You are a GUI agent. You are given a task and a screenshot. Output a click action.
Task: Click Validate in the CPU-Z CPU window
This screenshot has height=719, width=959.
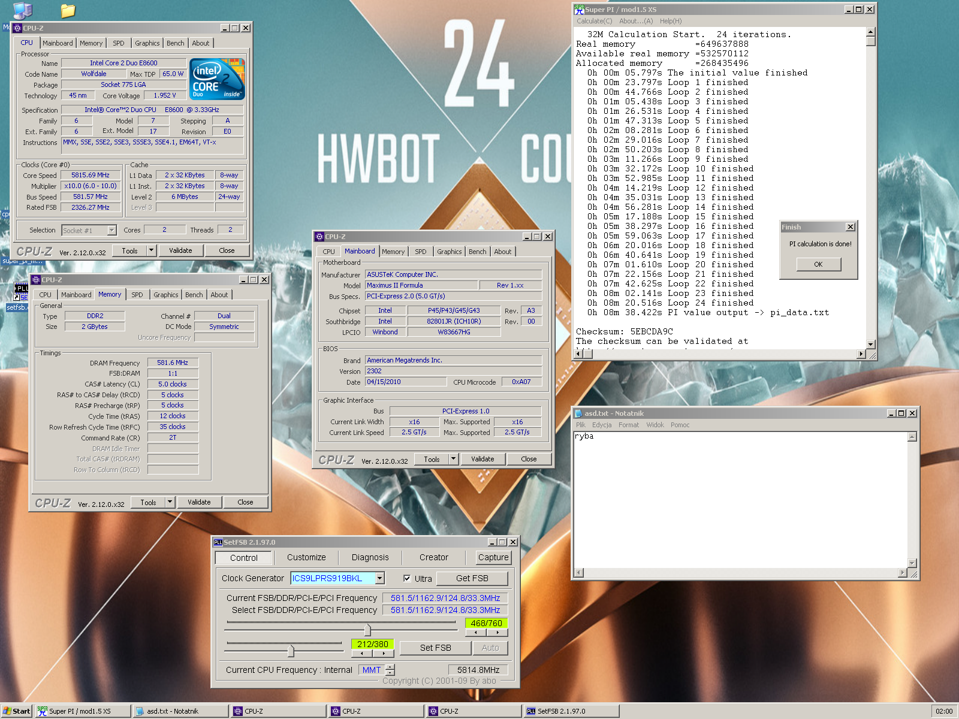point(180,250)
